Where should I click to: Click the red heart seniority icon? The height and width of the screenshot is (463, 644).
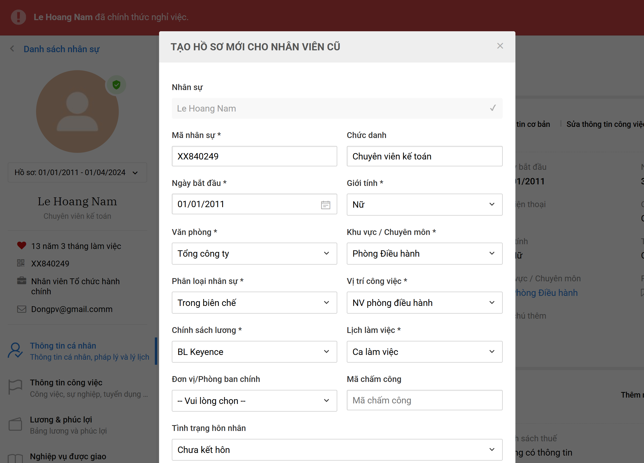pos(21,245)
